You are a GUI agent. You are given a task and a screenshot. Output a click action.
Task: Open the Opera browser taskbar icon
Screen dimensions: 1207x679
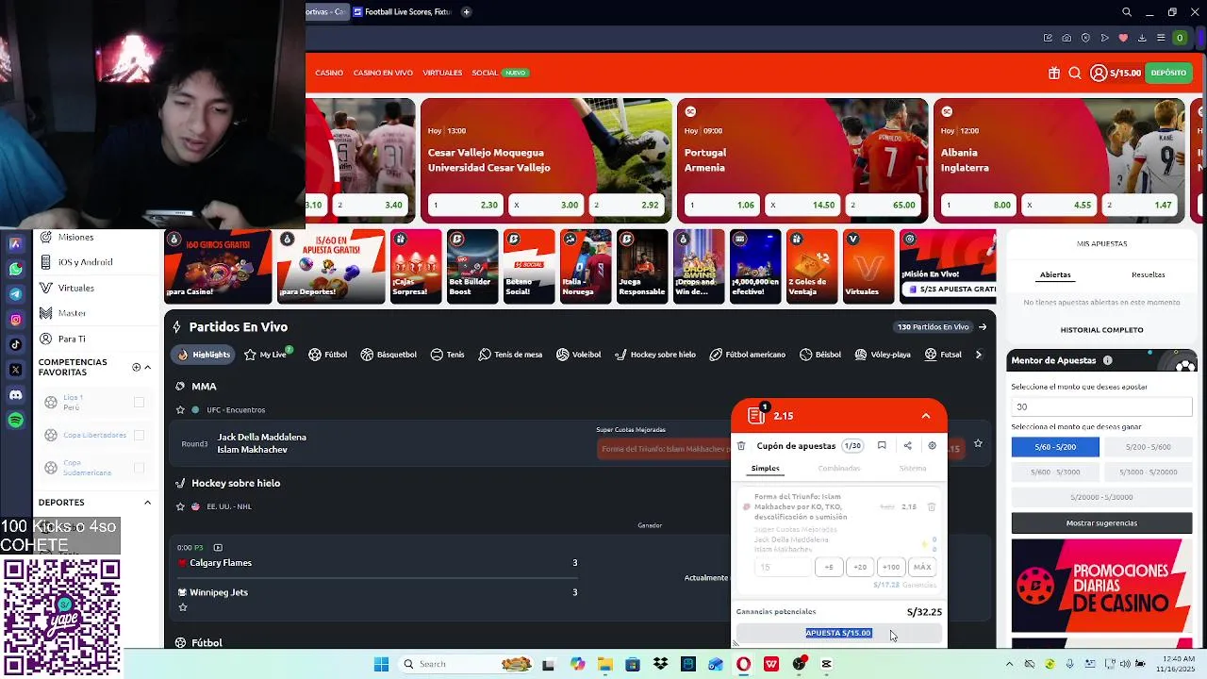pyautogui.click(x=743, y=664)
